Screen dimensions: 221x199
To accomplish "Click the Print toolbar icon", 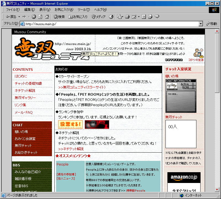I will coord(127,17).
